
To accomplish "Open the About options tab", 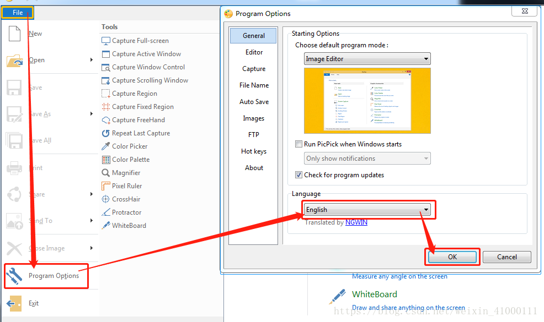I will (254, 168).
